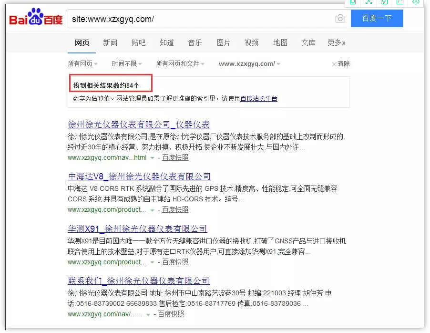The height and width of the screenshot is (333, 430).
Task: Expand the 所有网页 filter dropdown
Action: click(82, 64)
